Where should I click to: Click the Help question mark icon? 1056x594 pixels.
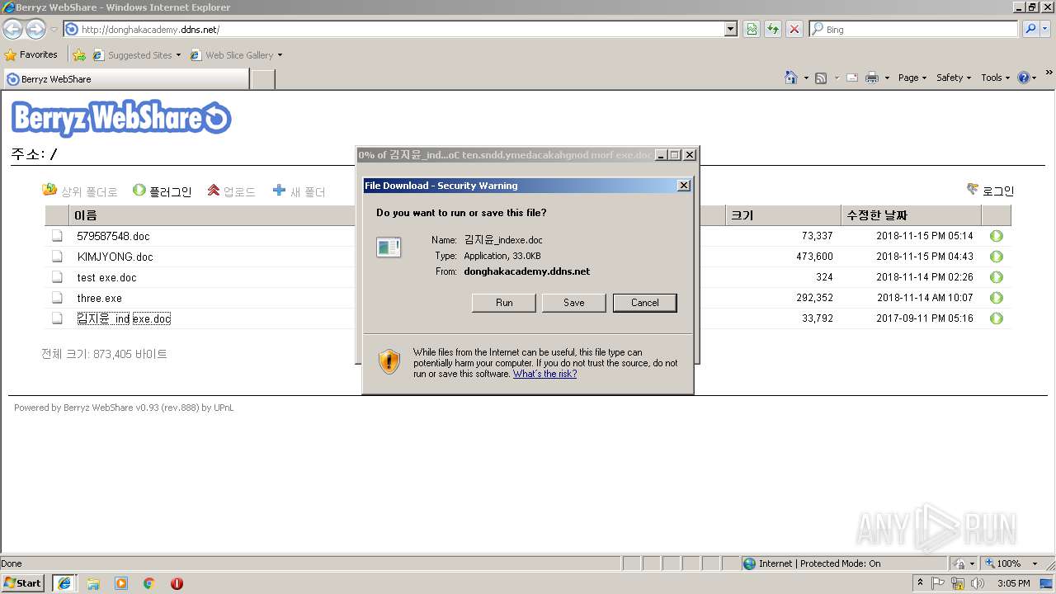click(x=1024, y=78)
